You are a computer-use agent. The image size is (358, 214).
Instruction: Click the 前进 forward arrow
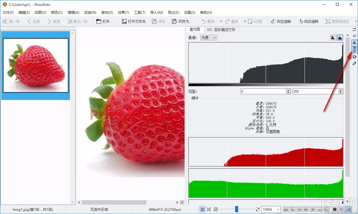point(54,21)
